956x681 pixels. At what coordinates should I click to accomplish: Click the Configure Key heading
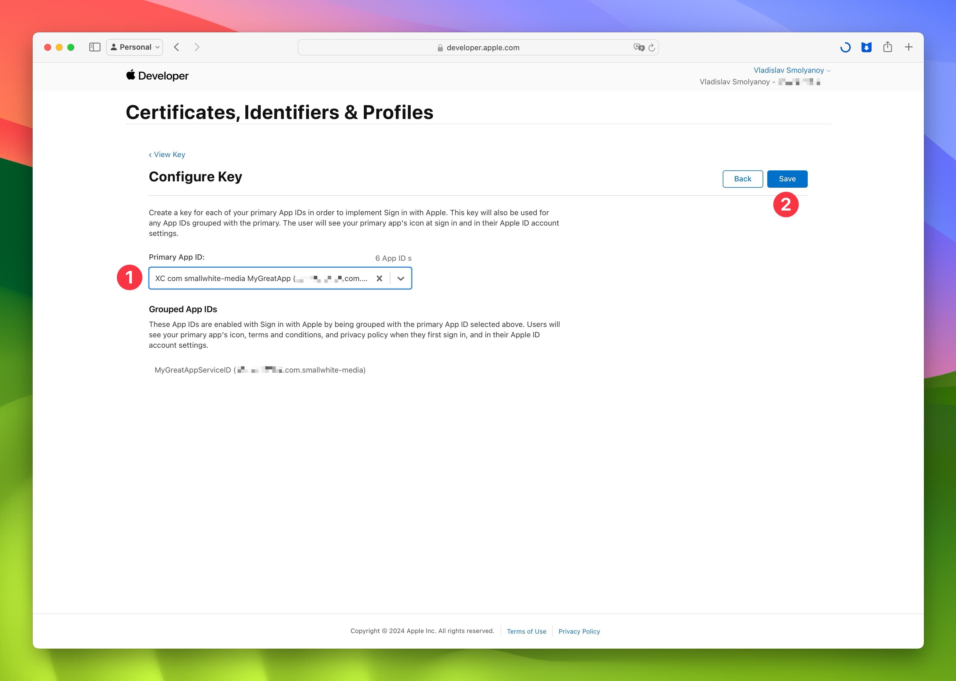click(195, 176)
